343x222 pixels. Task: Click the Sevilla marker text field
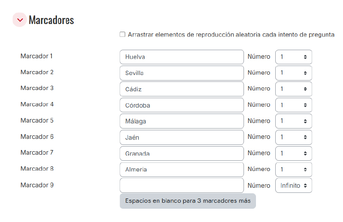[181, 73]
